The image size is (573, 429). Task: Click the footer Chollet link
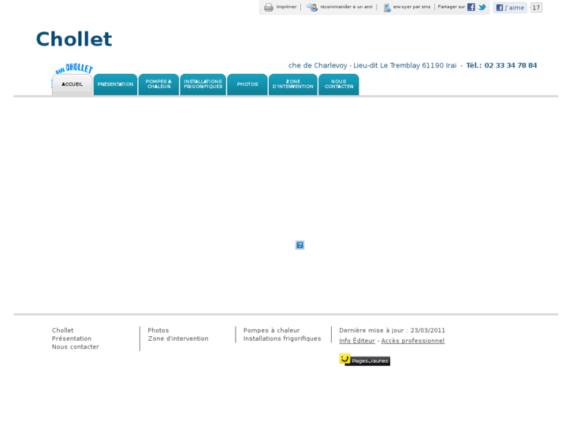(62, 331)
